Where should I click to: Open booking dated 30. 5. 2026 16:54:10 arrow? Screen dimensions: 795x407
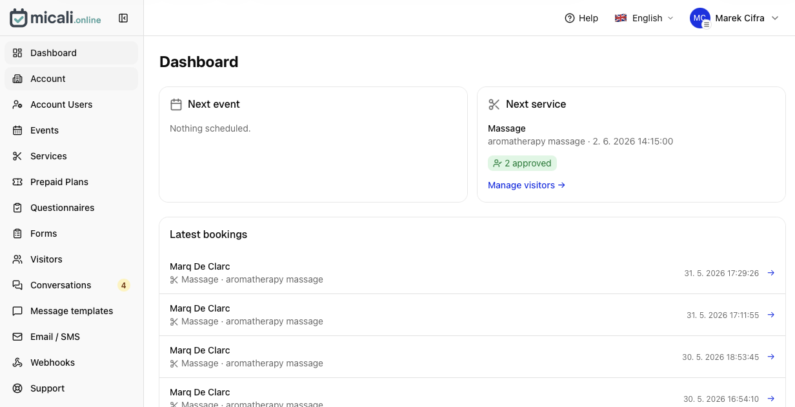[x=771, y=399]
